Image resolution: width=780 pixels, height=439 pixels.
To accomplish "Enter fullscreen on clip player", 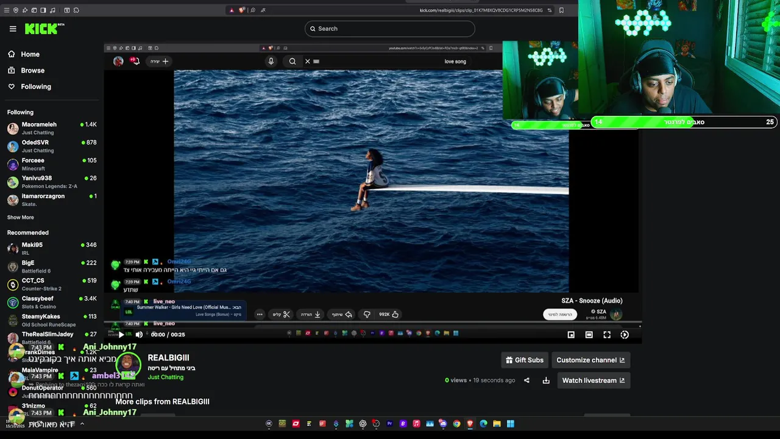I will pos(607,334).
